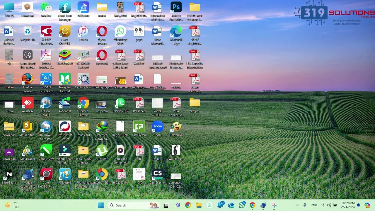
Task: Open cardPresso desktop shortcut
Action: [139, 129]
